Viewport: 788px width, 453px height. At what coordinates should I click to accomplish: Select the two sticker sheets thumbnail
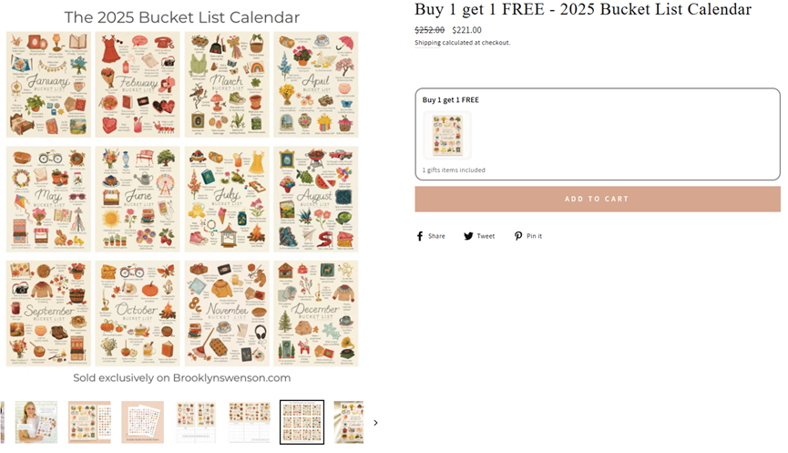(142, 422)
